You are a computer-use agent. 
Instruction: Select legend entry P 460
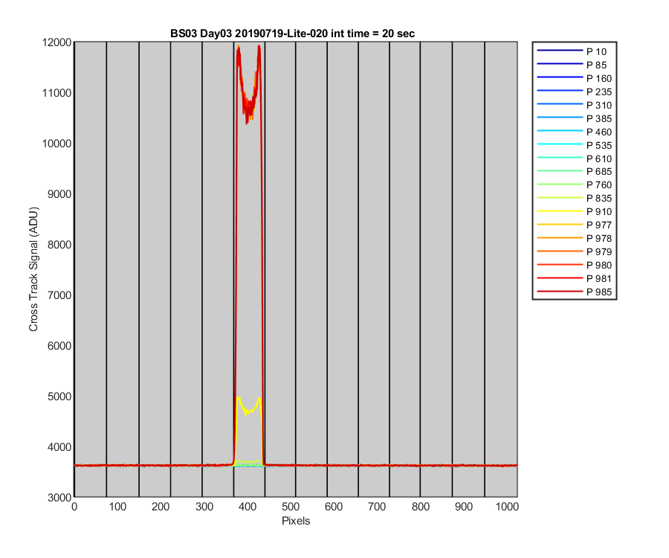(x=575, y=132)
